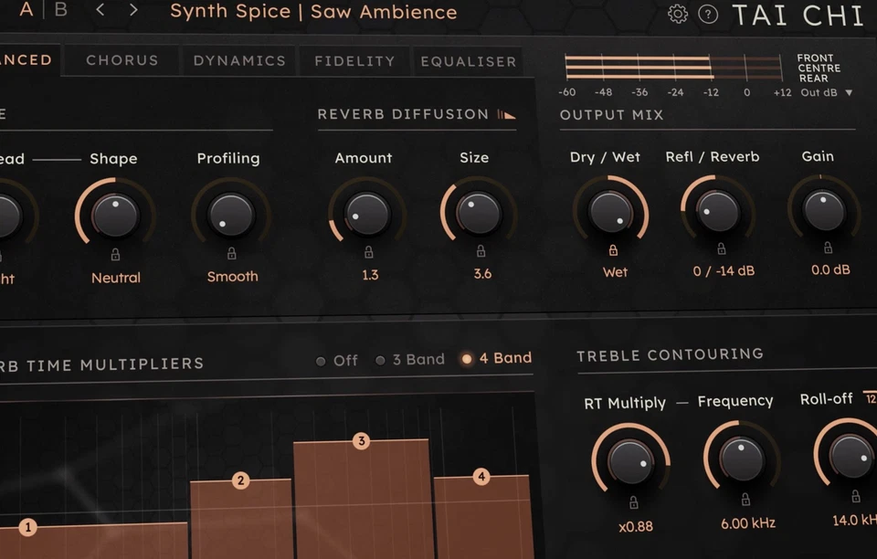
Task: Switch to the Fidelity tab
Action: [354, 60]
